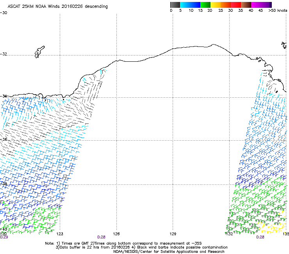This screenshot has width=289, height=254.
Task: Click the orange 25-30 knots legend color
Action: [226, 5]
